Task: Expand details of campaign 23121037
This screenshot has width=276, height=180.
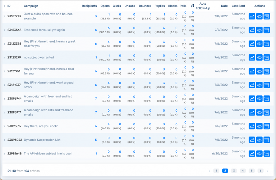Action: 4,85
